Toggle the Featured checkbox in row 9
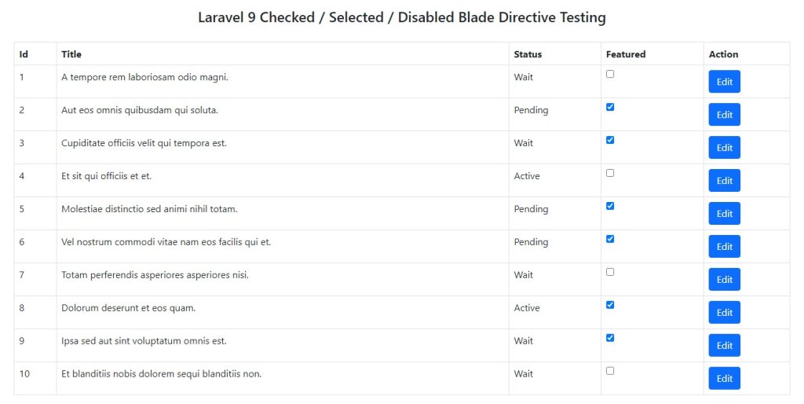 [610, 339]
